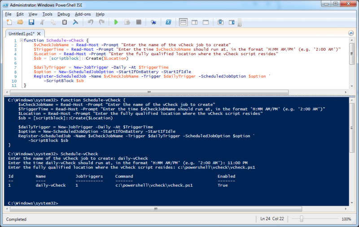Show the script pane on top

click(183, 22)
